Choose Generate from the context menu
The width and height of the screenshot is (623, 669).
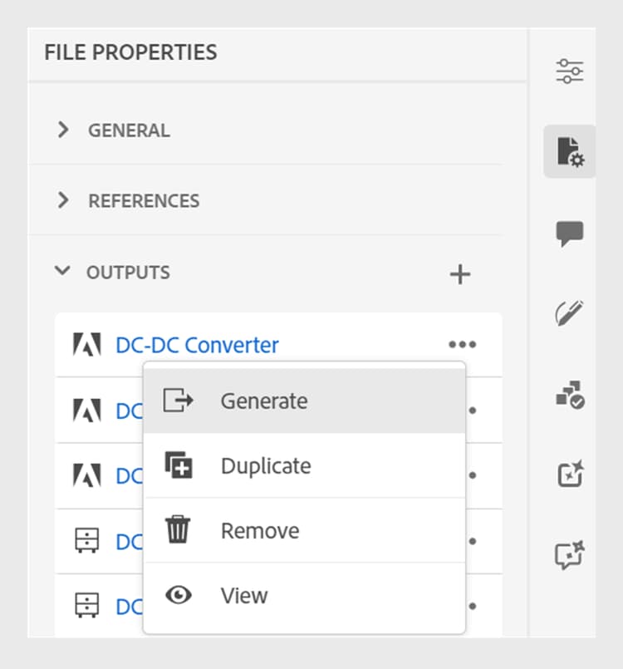[x=305, y=401]
